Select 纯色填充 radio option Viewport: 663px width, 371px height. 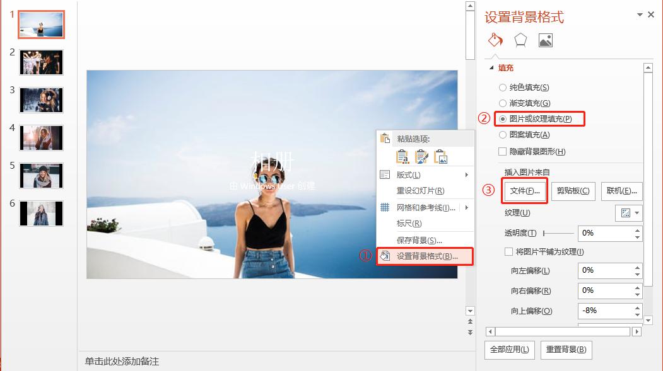502,88
